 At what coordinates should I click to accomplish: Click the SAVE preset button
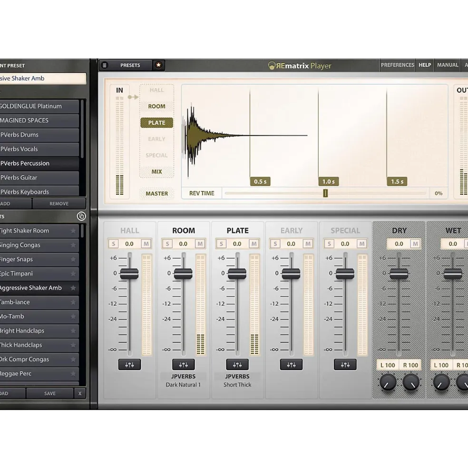50,393
